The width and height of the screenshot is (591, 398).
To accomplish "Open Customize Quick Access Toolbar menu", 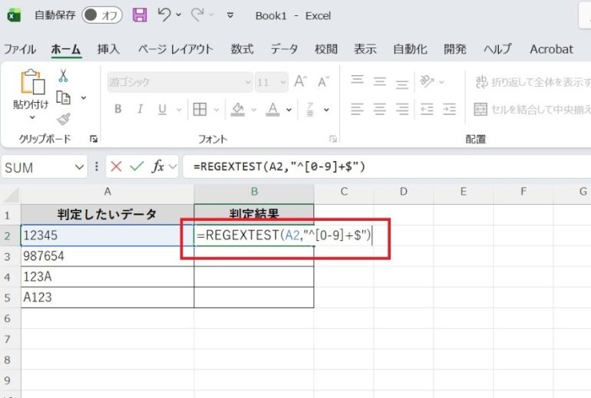I will pyautogui.click(x=230, y=15).
